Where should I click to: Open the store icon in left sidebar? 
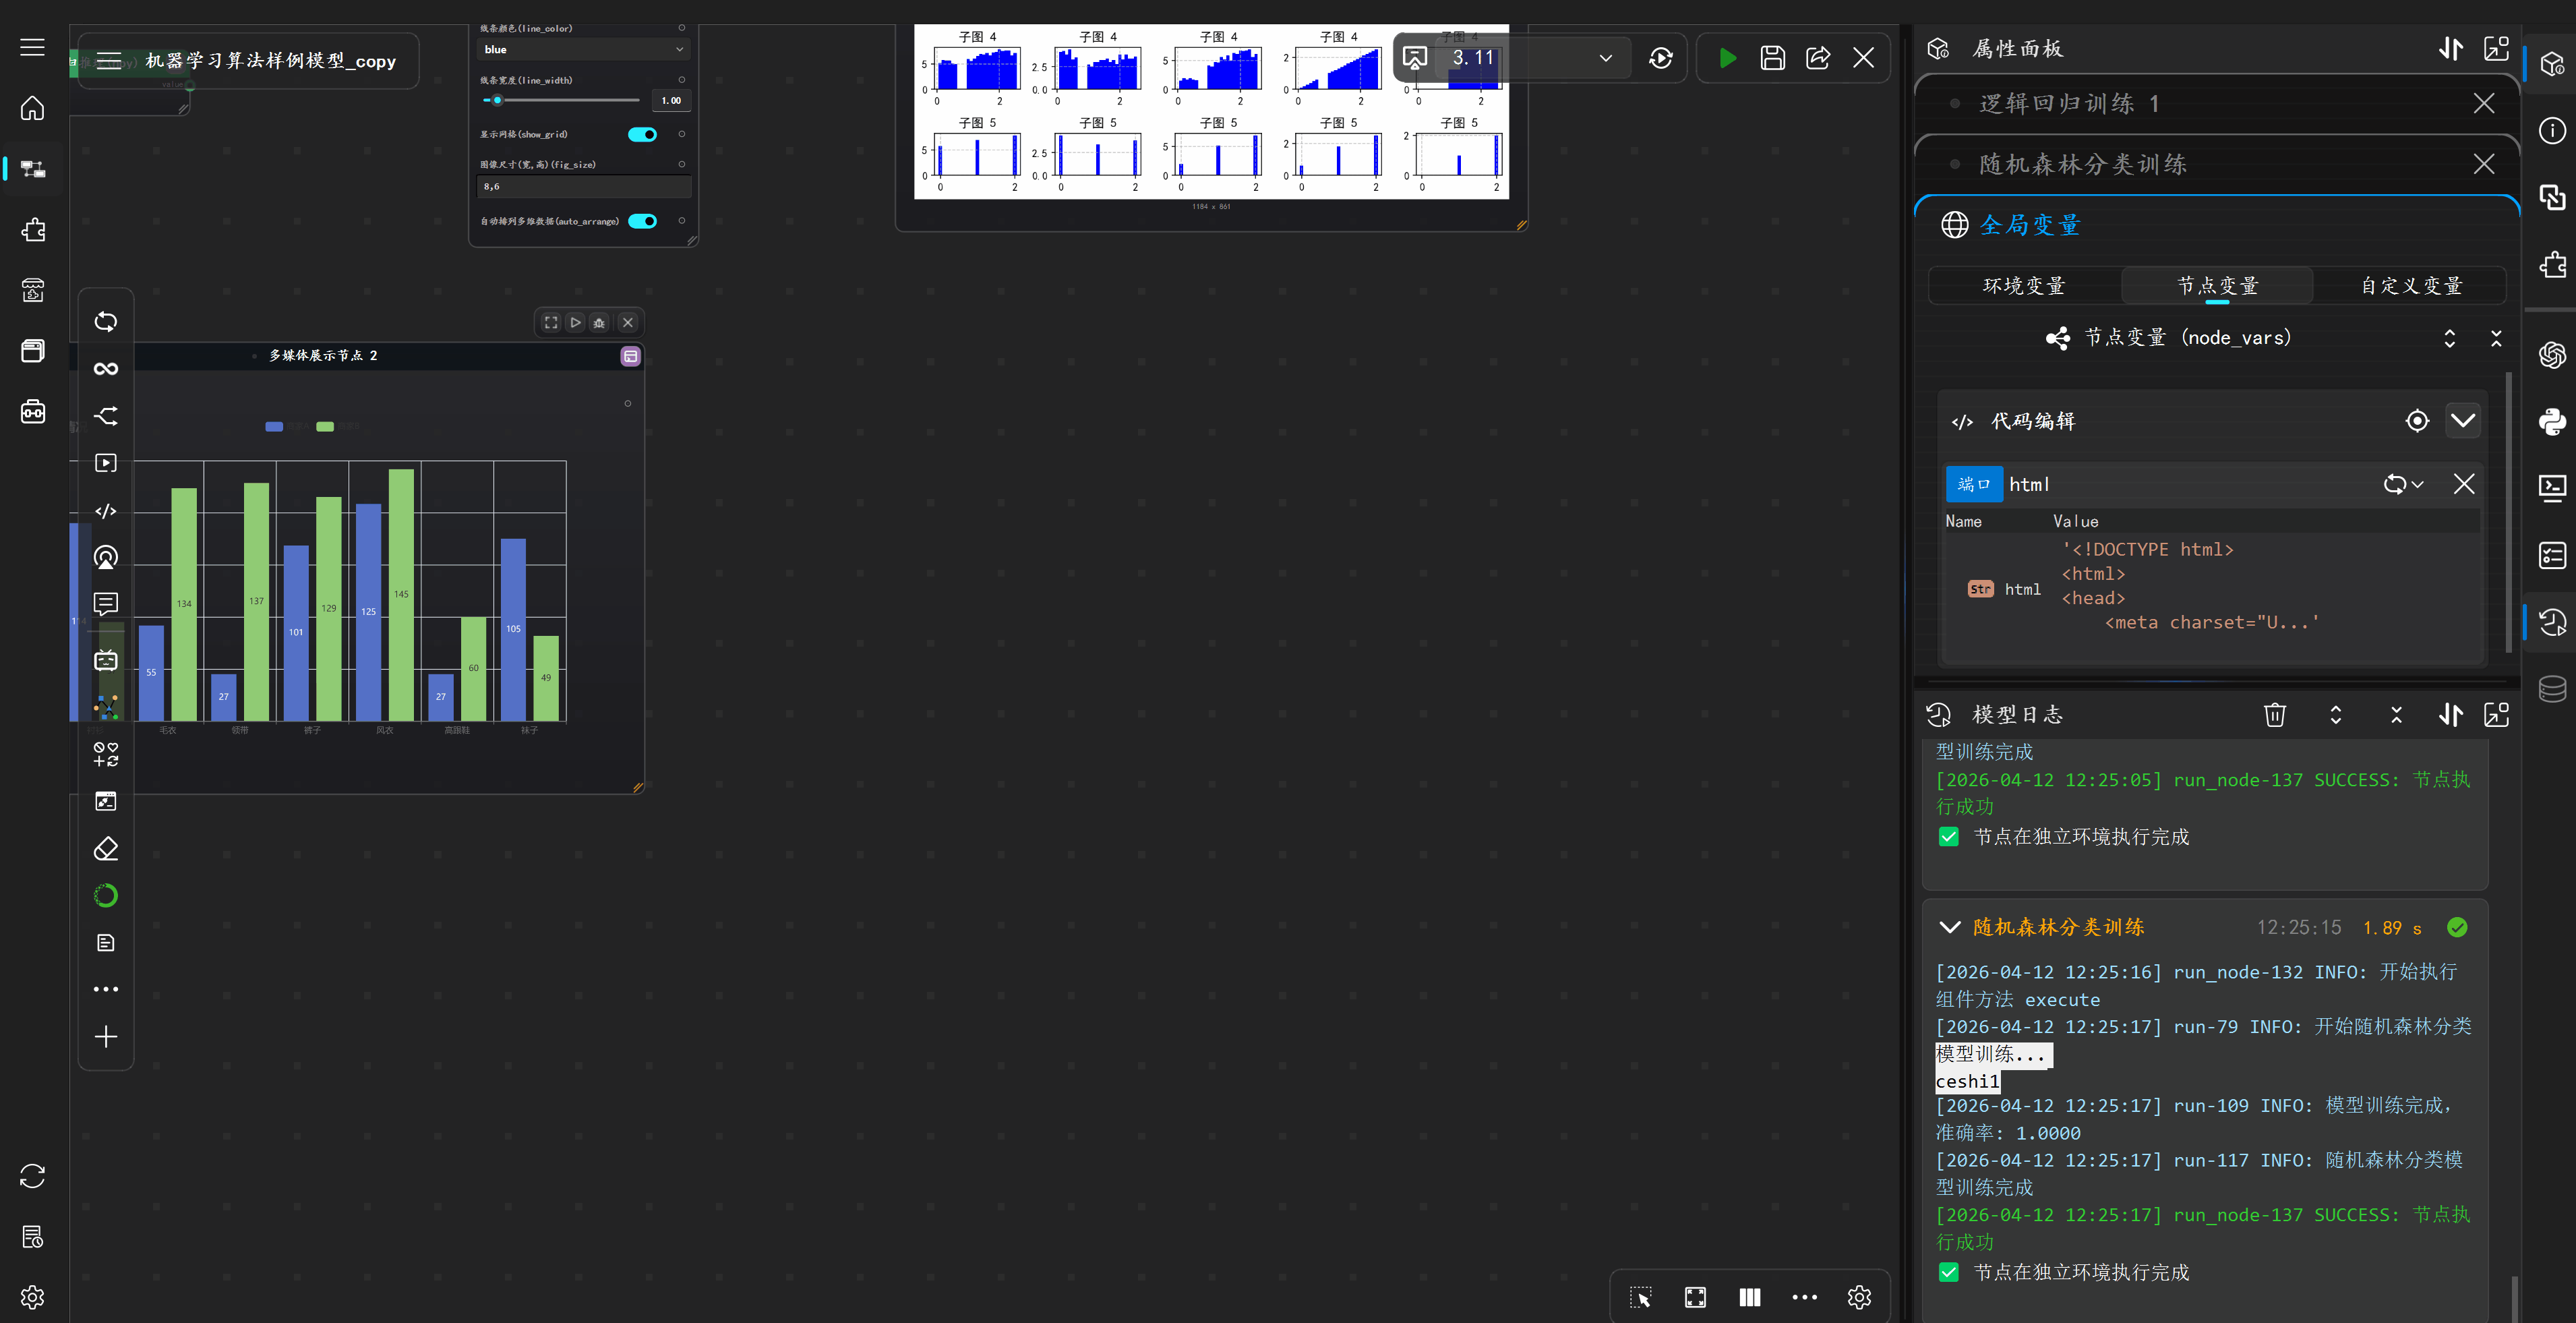33,290
